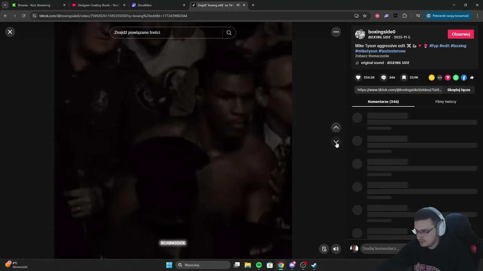This screenshot has height=271, width=483.
Task: Mute the TikTok tab audio icon
Action: 238,5
